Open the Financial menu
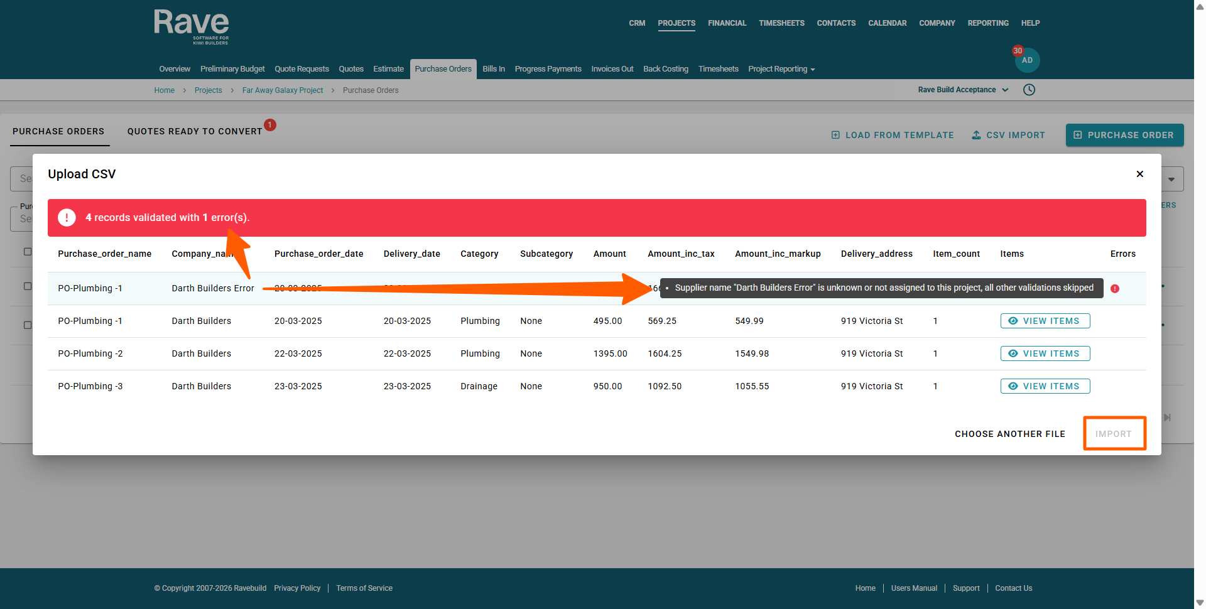1206x609 pixels. coord(727,23)
